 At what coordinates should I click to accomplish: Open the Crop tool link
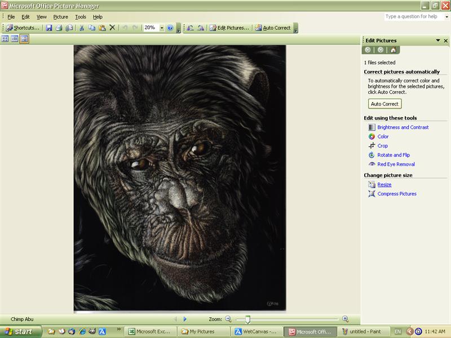[x=383, y=146]
